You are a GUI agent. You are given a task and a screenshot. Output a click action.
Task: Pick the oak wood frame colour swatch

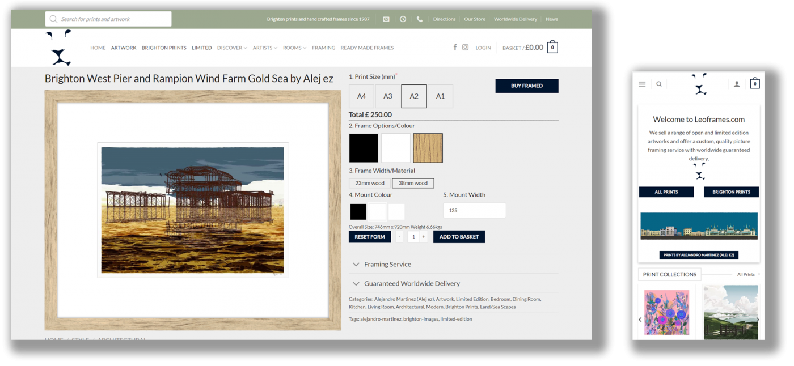[x=428, y=148]
